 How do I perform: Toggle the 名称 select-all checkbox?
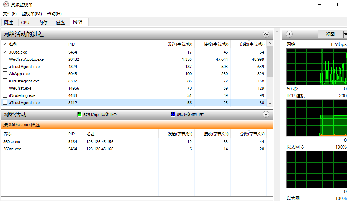[5, 44]
